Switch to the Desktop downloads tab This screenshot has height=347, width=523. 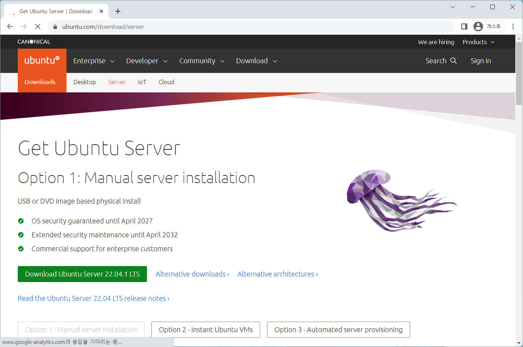[x=85, y=82]
